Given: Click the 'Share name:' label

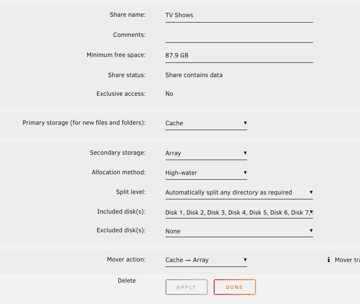Looking at the screenshot, I should (x=128, y=15).
